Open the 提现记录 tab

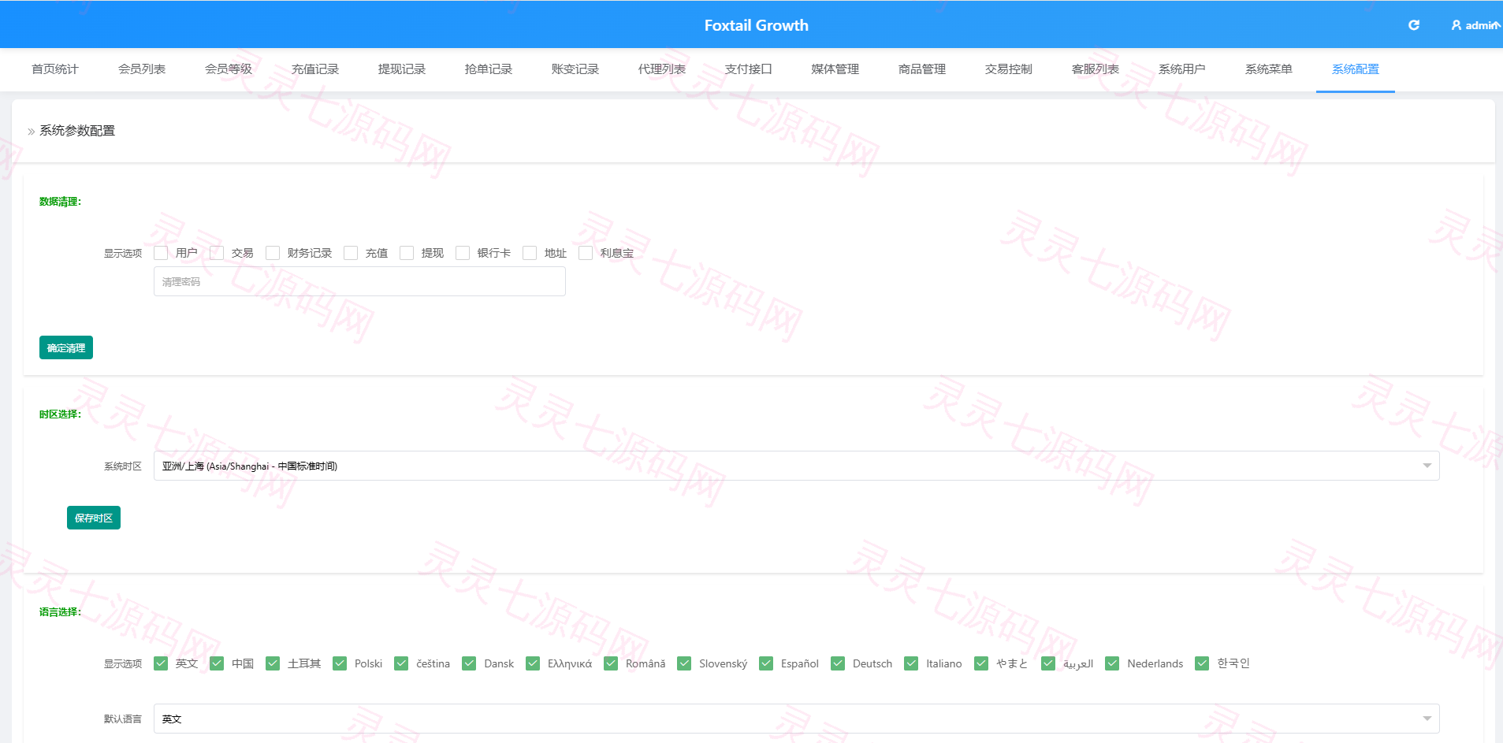(x=402, y=69)
